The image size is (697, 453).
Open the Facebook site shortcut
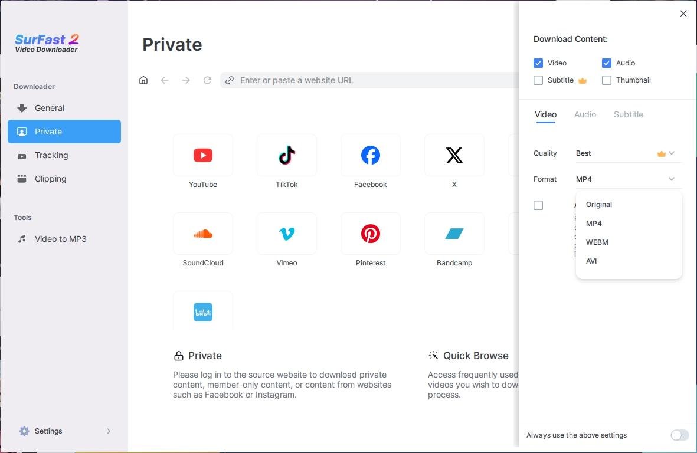point(370,155)
